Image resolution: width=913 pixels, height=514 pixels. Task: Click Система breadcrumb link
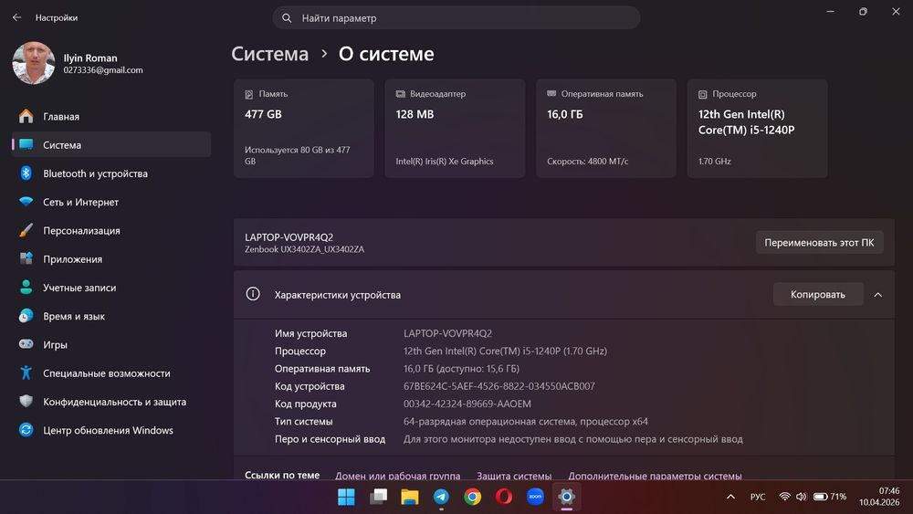(x=269, y=54)
